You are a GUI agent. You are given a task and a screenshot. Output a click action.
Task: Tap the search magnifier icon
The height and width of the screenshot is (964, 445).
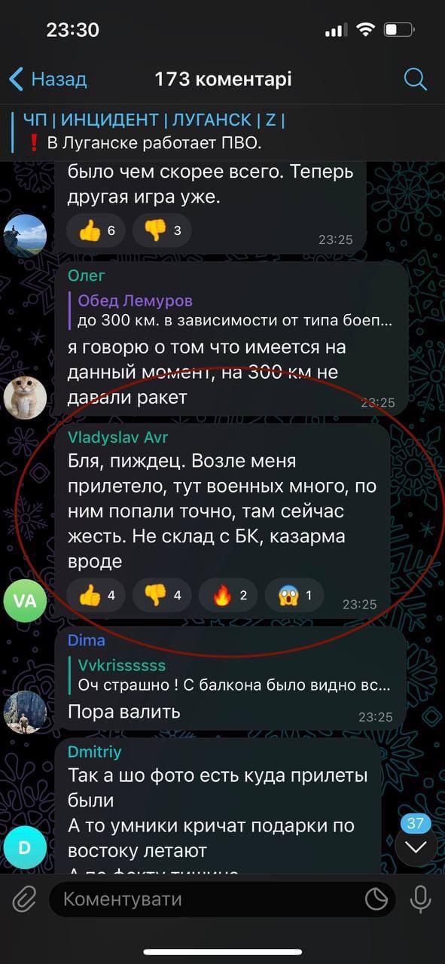[415, 78]
